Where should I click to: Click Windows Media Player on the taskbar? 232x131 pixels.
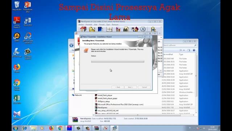[42, 128]
